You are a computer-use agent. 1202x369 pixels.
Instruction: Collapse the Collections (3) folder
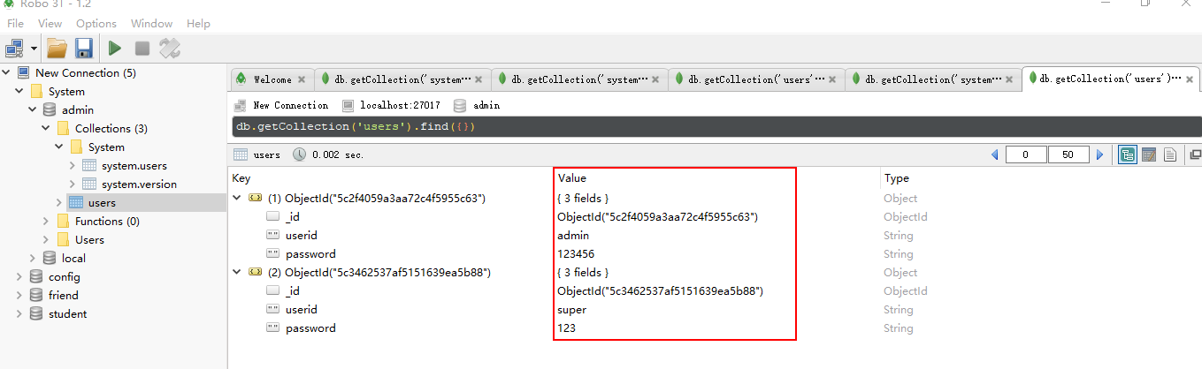coord(46,128)
